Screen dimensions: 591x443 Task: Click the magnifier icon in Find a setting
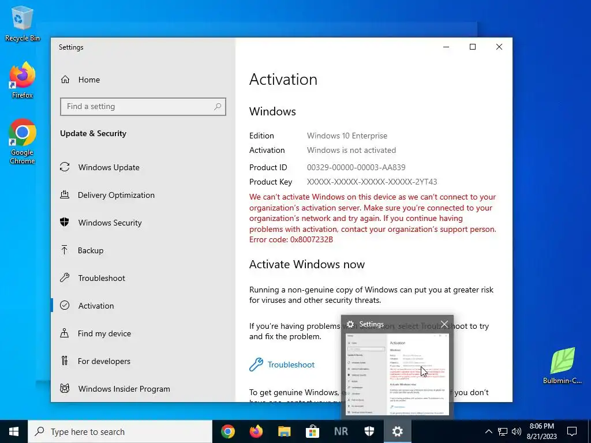218,107
